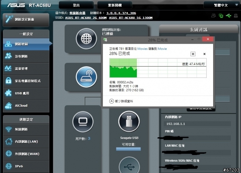Close the copy progress dialog window
This screenshot has width=241, height=173.
[208, 39]
